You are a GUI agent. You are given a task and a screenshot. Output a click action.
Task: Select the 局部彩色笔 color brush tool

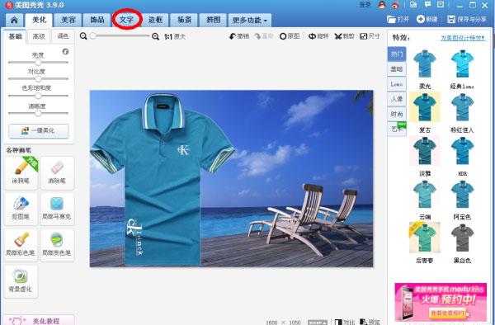pyautogui.click(x=21, y=245)
